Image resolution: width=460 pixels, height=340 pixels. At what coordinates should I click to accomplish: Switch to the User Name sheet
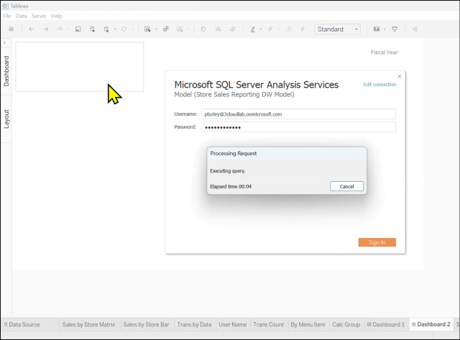coord(233,324)
